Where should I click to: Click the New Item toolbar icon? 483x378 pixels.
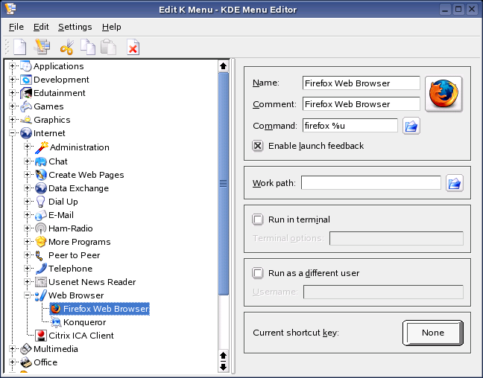click(20, 47)
